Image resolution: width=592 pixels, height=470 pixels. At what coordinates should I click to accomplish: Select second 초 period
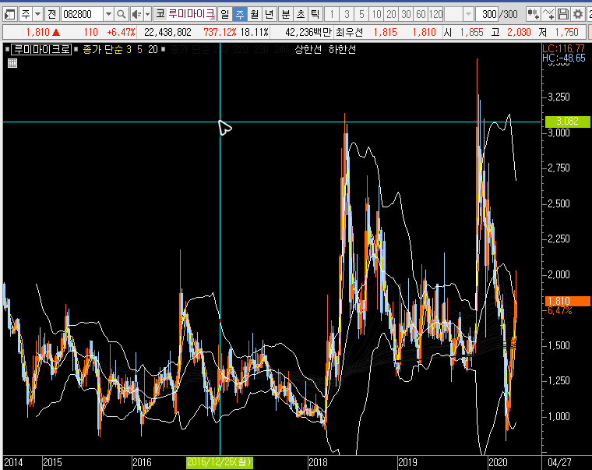point(301,14)
